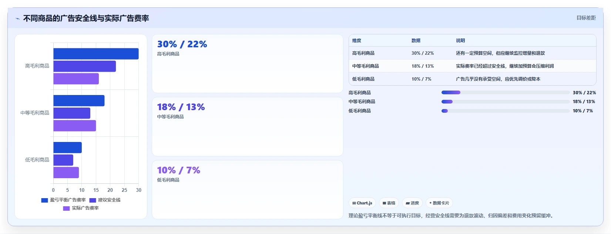Image resolution: width=611 pixels, height=234 pixels.
Task: Click the 30% / 22% table cell
Action: 423,53
